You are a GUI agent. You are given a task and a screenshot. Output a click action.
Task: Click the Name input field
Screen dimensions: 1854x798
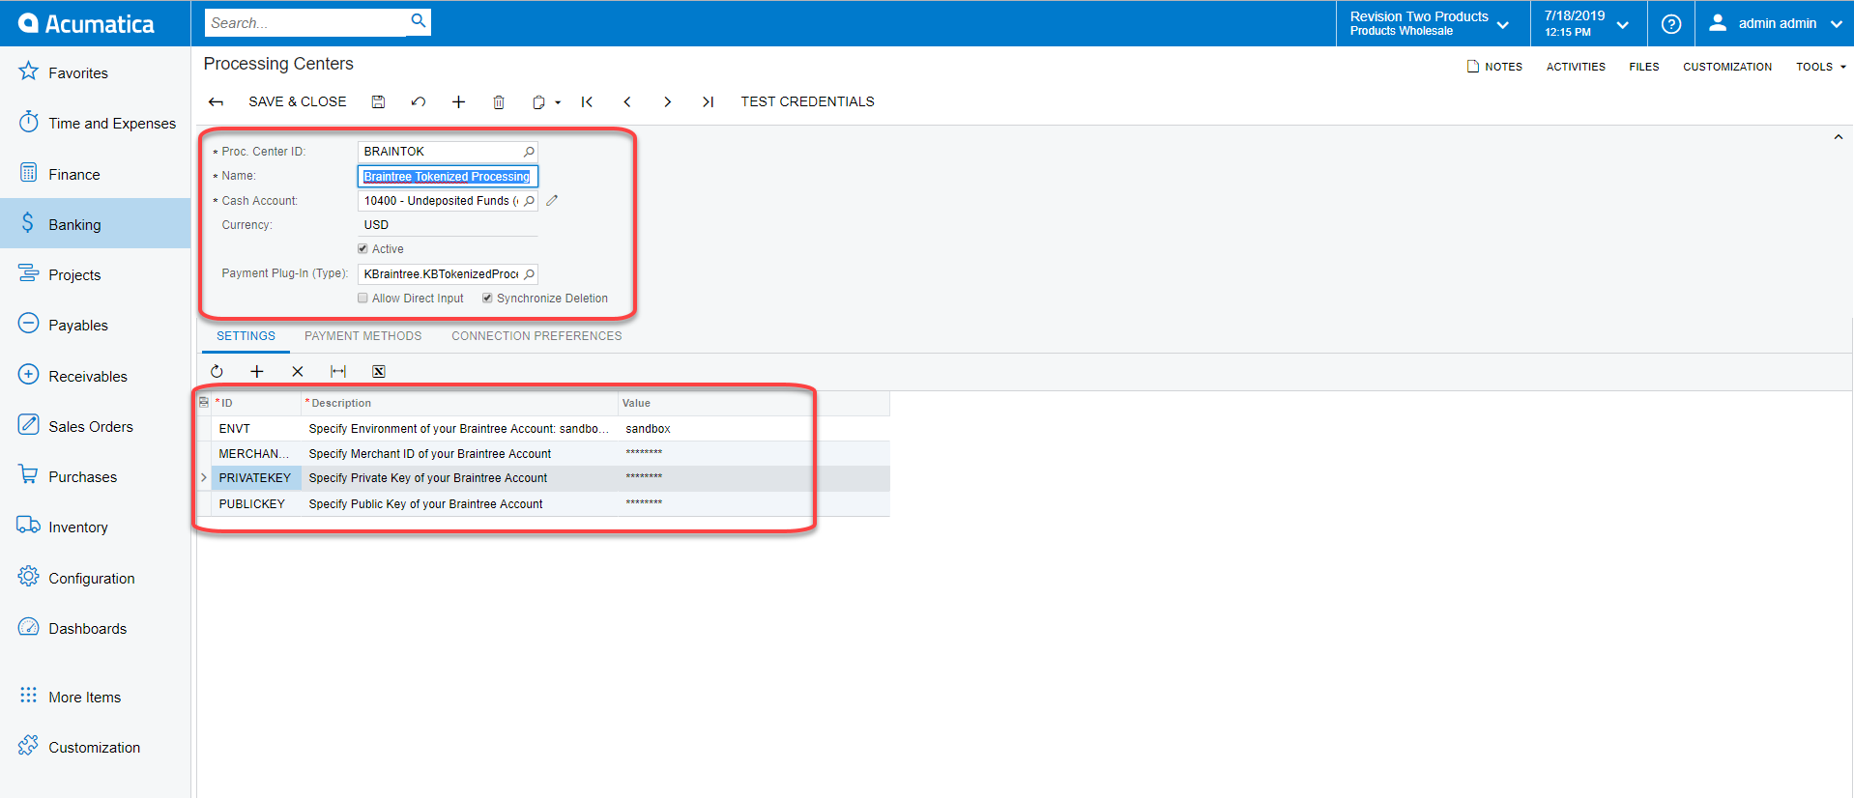448,177
